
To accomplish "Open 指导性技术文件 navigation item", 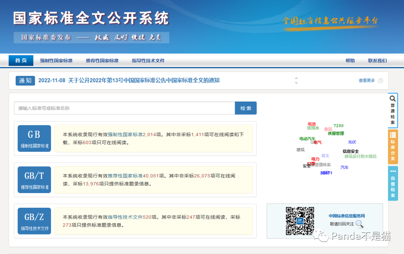I will pyautogui.click(x=148, y=61).
